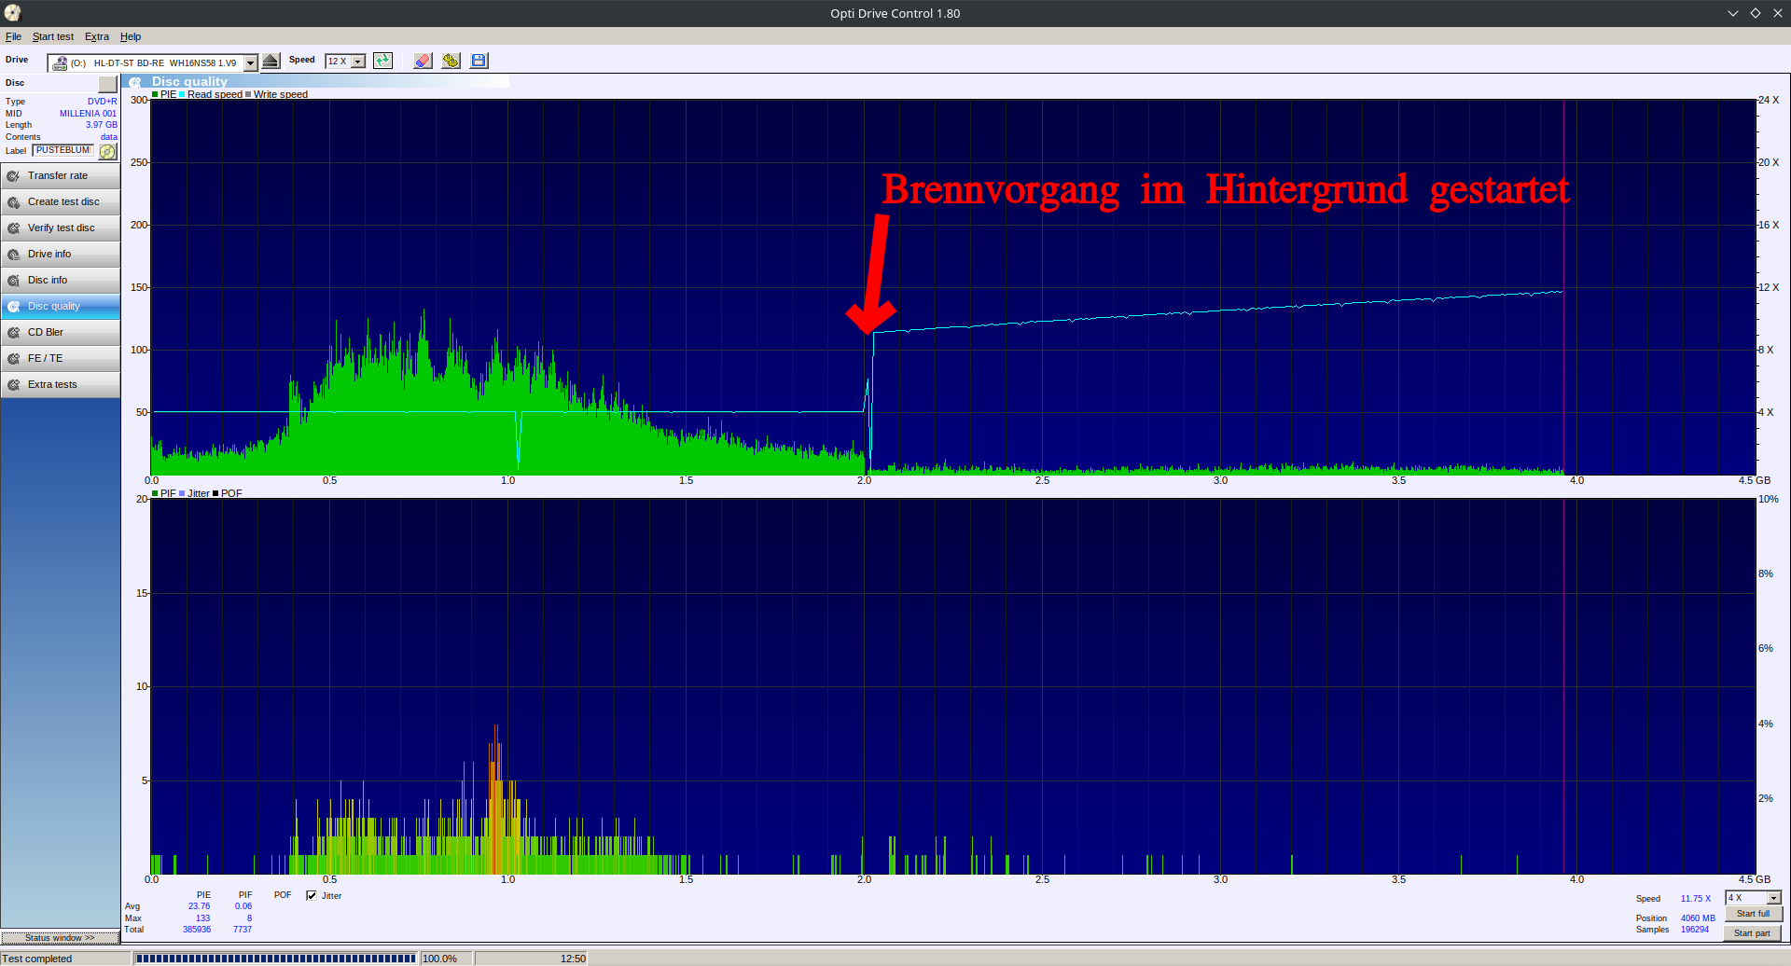Image resolution: width=1791 pixels, height=966 pixels.
Task: Click the refresh speeds icon next to Speed
Action: point(382,61)
